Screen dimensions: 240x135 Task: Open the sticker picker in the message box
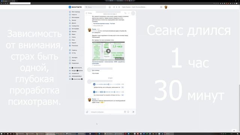(125, 112)
